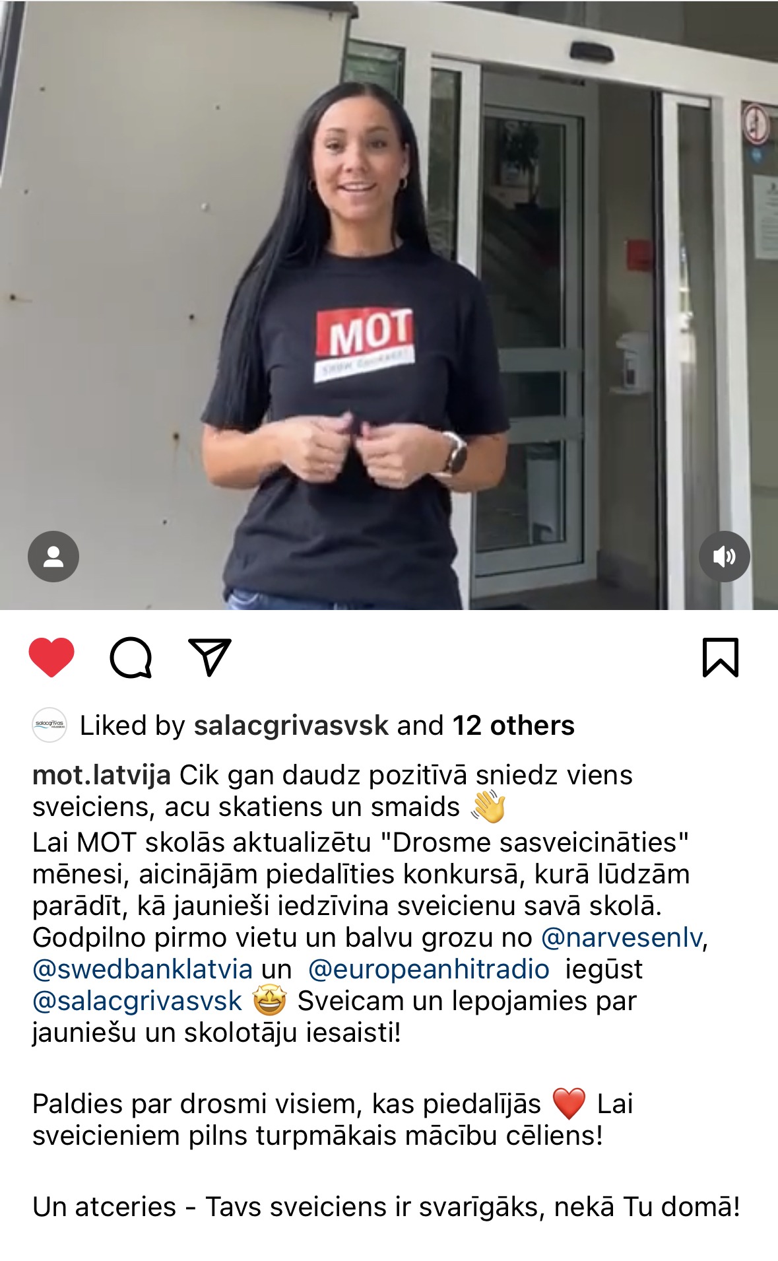Viewport: 778px width, 1261px height.
Task: Open the @europeanhitradio mention
Action: tap(429, 969)
